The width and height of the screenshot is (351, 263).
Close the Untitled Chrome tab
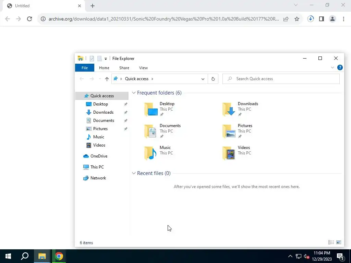80,6
